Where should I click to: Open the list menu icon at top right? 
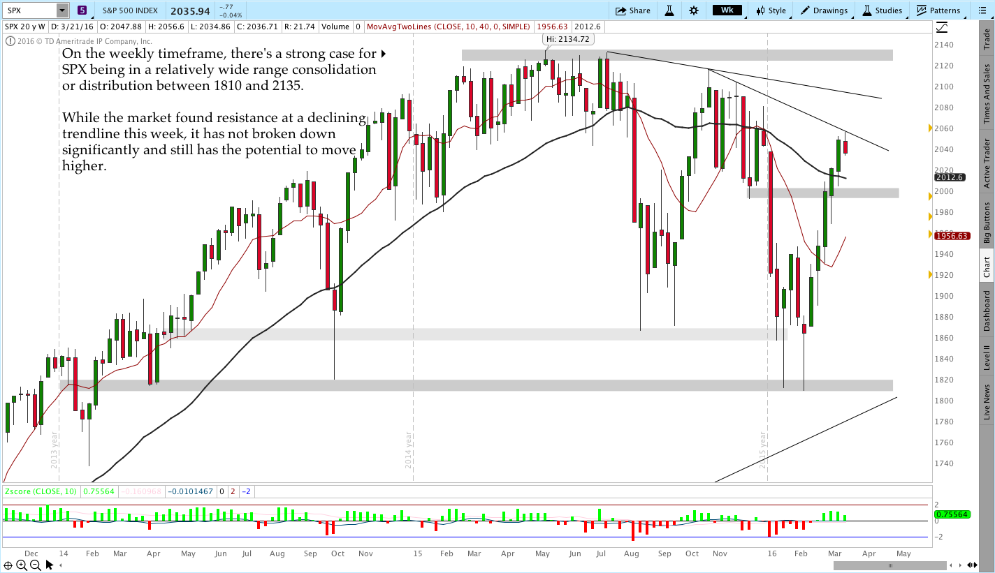[x=983, y=10]
